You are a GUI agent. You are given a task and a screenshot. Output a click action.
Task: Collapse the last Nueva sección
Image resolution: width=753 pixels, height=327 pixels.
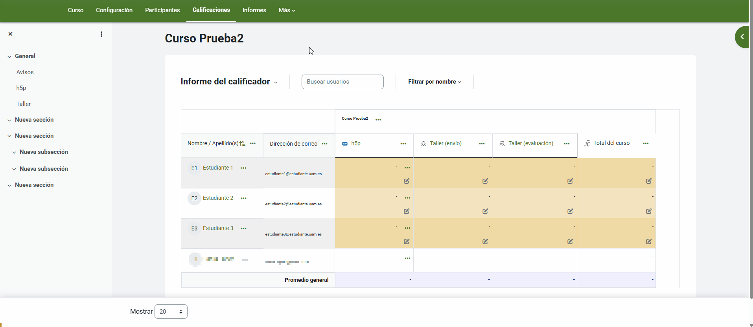point(9,185)
